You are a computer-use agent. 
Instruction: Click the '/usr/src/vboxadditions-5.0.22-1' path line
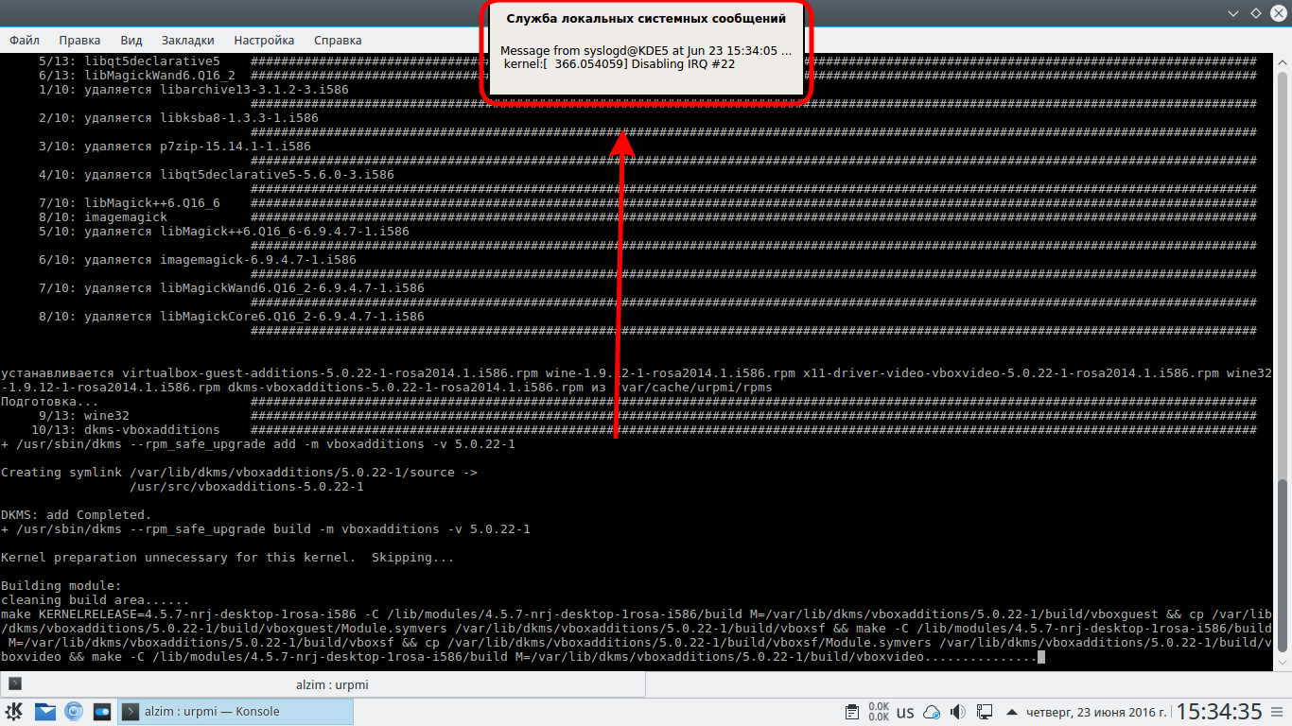coord(247,487)
